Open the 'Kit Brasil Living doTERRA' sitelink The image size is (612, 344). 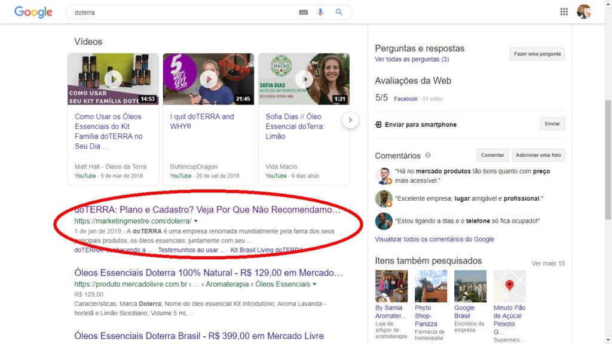point(267,250)
